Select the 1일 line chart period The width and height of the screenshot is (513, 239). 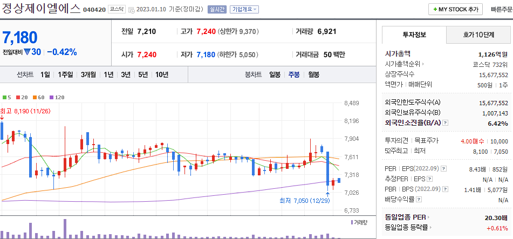tap(45, 74)
